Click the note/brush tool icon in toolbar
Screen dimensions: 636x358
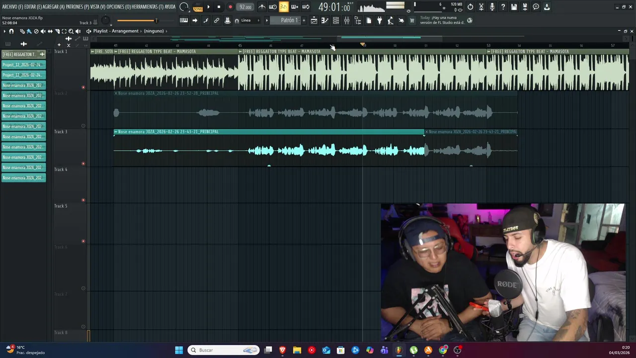(206, 20)
